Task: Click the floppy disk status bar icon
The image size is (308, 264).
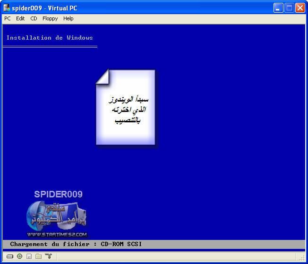Action: (x=29, y=256)
